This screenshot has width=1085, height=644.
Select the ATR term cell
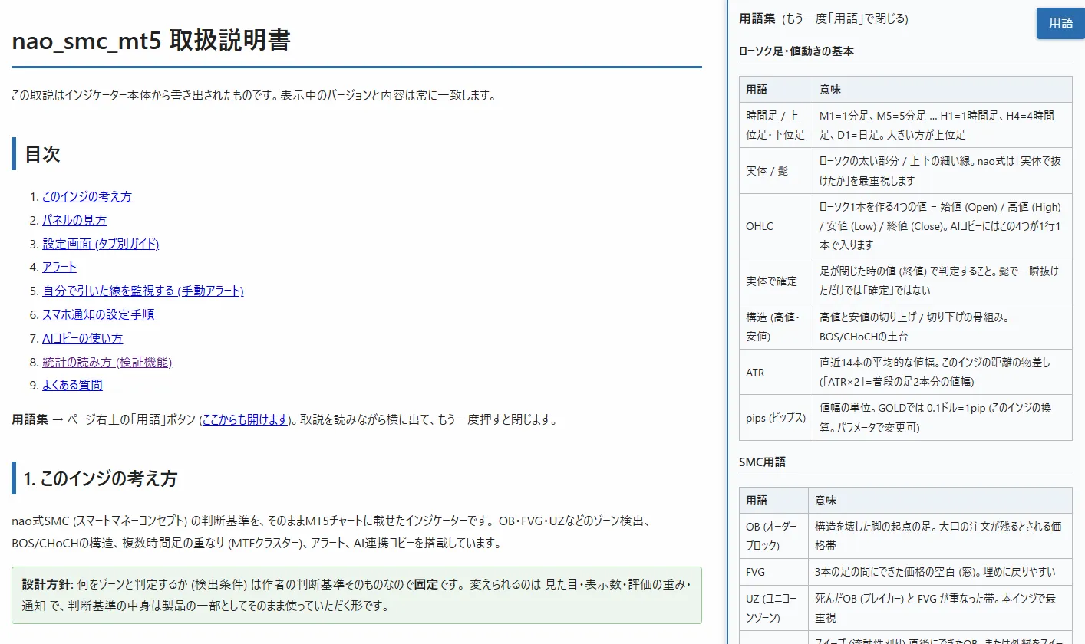pyautogui.click(x=776, y=373)
